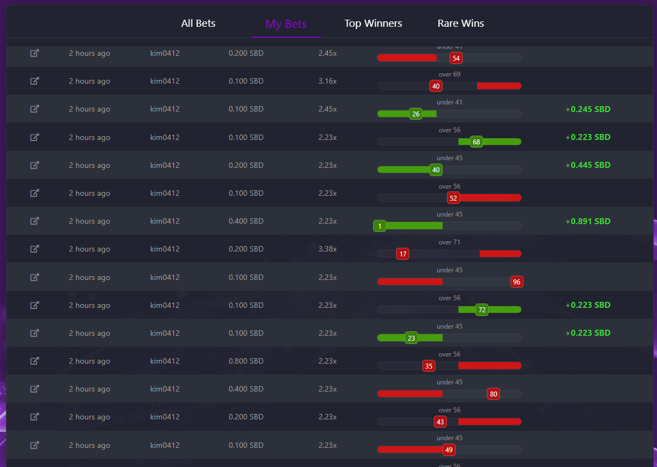Open kim0412 profile in over 69 row
The width and height of the screenshot is (657, 467).
[x=165, y=81]
